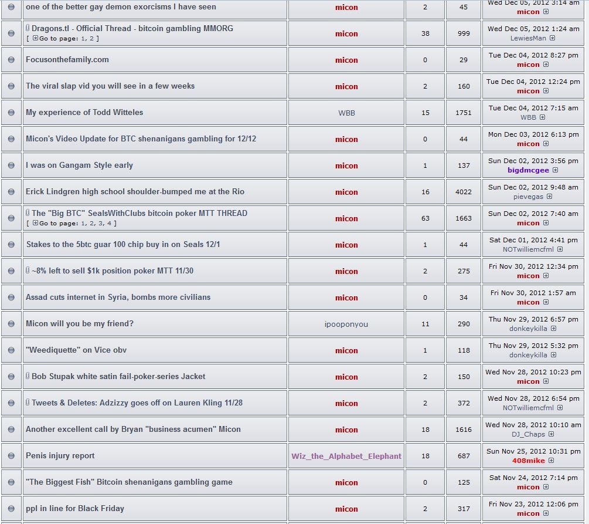Click the latest-post icon beside WBB's last post
This screenshot has height=524, width=589.
coord(542,117)
